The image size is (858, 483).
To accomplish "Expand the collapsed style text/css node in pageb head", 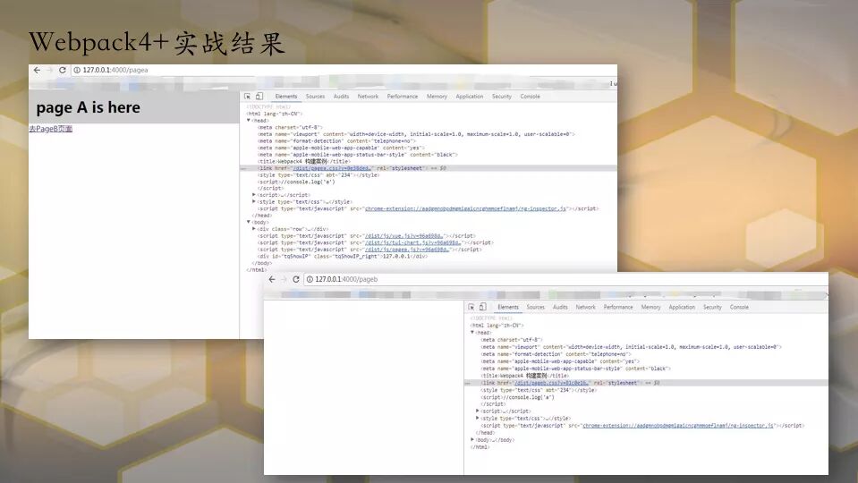I will pyautogui.click(x=478, y=419).
